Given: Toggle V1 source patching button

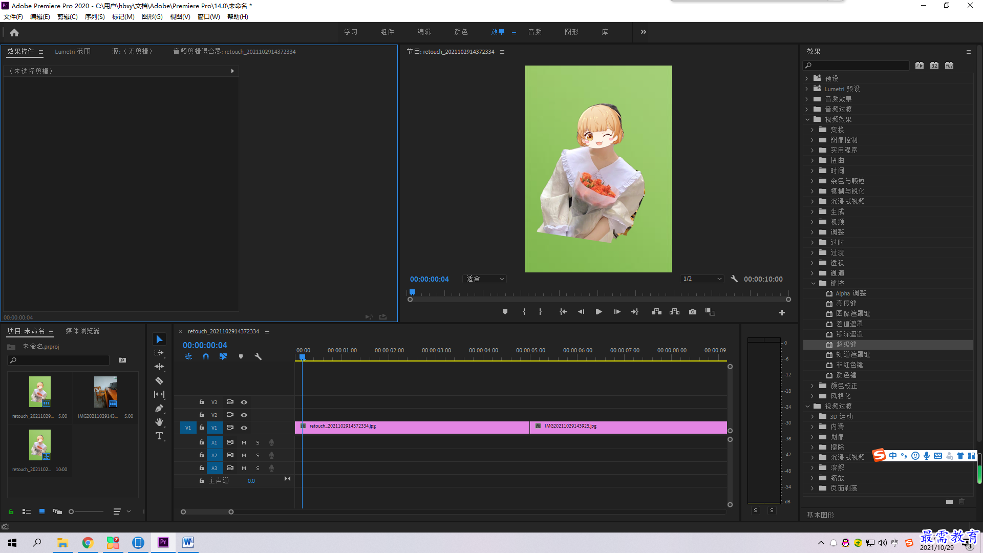Looking at the screenshot, I should coord(188,428).
